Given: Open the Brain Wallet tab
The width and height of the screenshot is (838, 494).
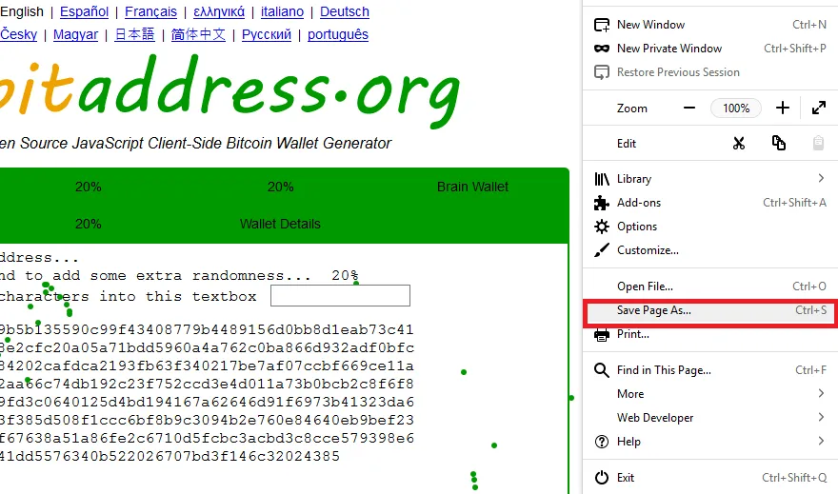Looking at the screenshot, I should coord(472,187).
